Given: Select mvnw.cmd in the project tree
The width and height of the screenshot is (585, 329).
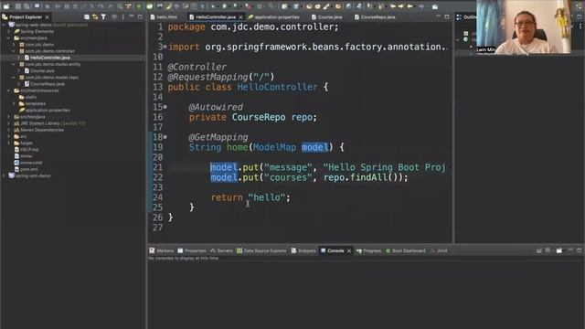Looking at the screenshot, I should pos(28,163).
